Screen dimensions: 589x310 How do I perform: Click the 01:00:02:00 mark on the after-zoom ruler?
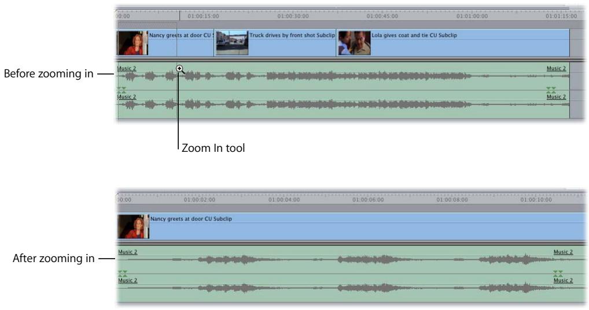coord(200,200)
